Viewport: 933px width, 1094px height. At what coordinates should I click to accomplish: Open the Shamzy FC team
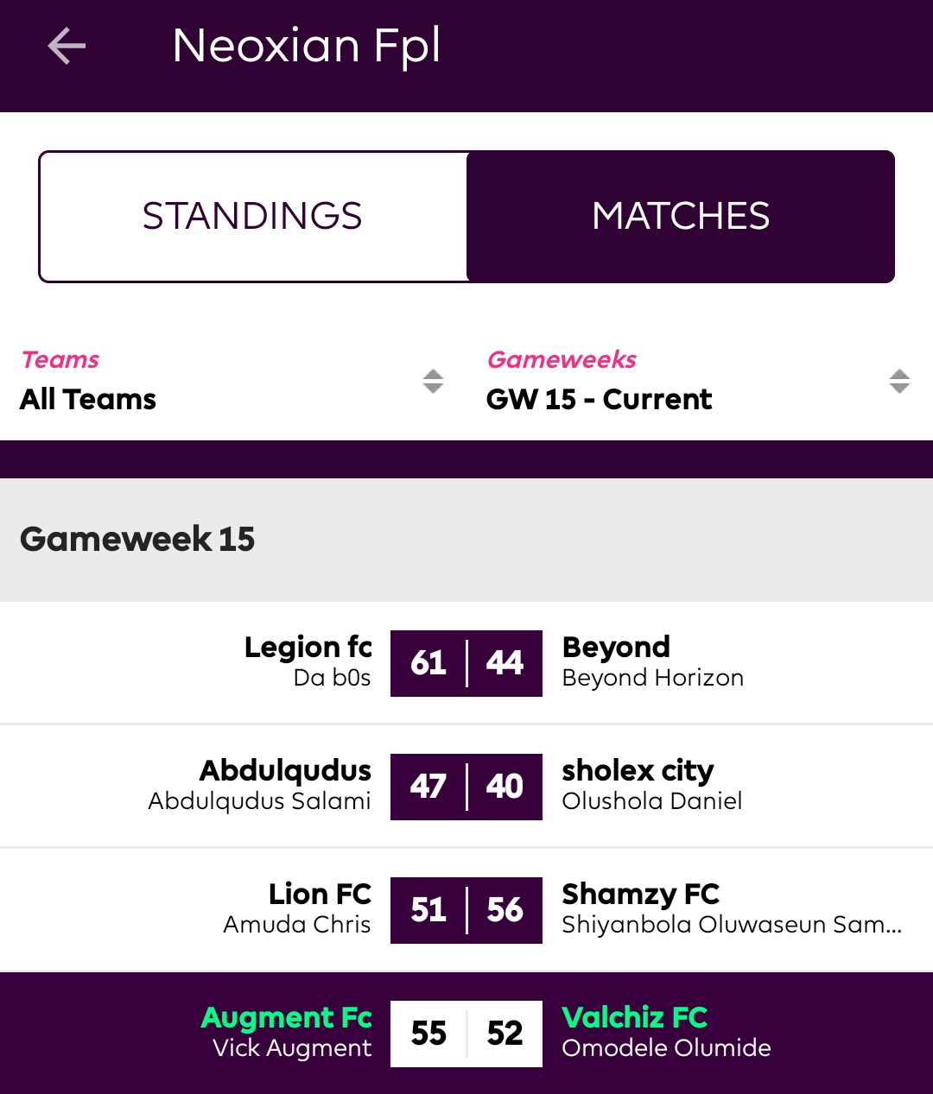coord(640,894)
